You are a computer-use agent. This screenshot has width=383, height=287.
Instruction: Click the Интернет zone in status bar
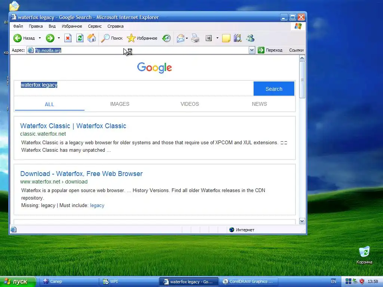tap(242, 230)
